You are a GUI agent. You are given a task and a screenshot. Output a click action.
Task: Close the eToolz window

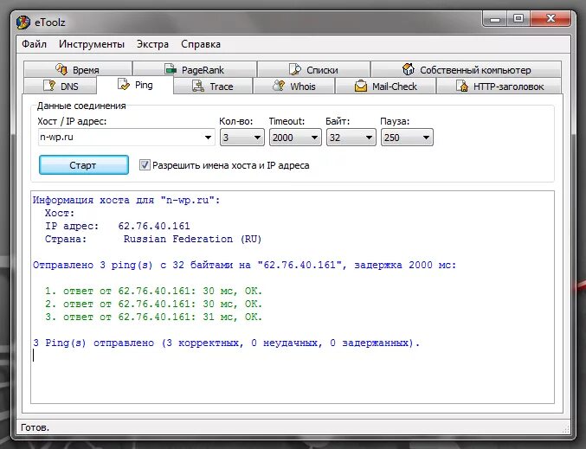pos(551,19)
